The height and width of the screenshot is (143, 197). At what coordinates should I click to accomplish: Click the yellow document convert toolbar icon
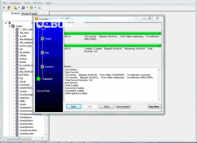[x=15, y=8]
